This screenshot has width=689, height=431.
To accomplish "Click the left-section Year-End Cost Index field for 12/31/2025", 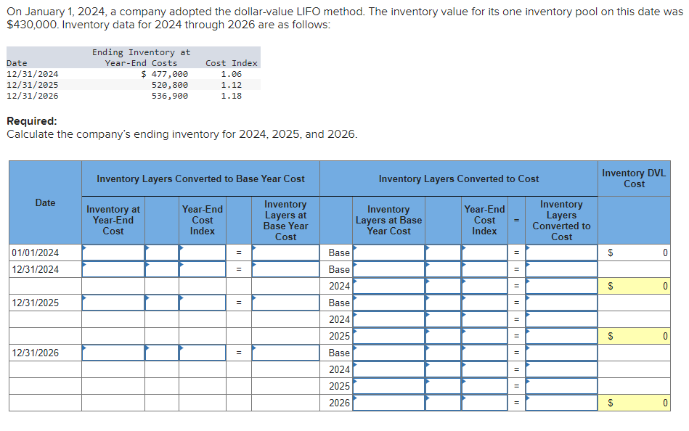I will 202,303.
